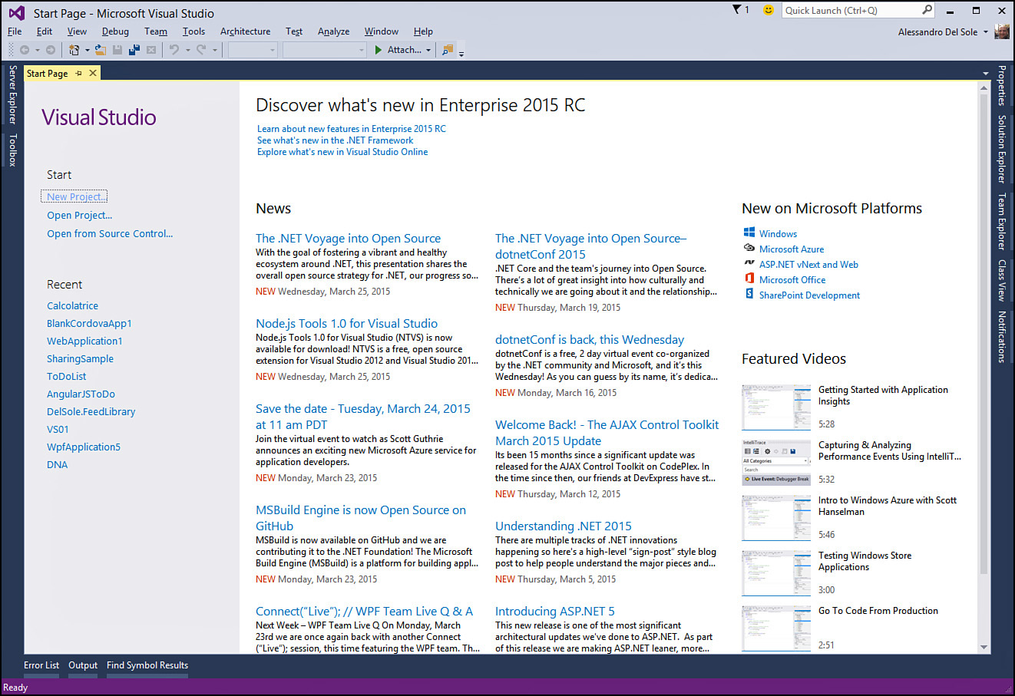Show the Solution Explorer side tab
This screenshot has height=696, width=1015.
coord(1002,149)
